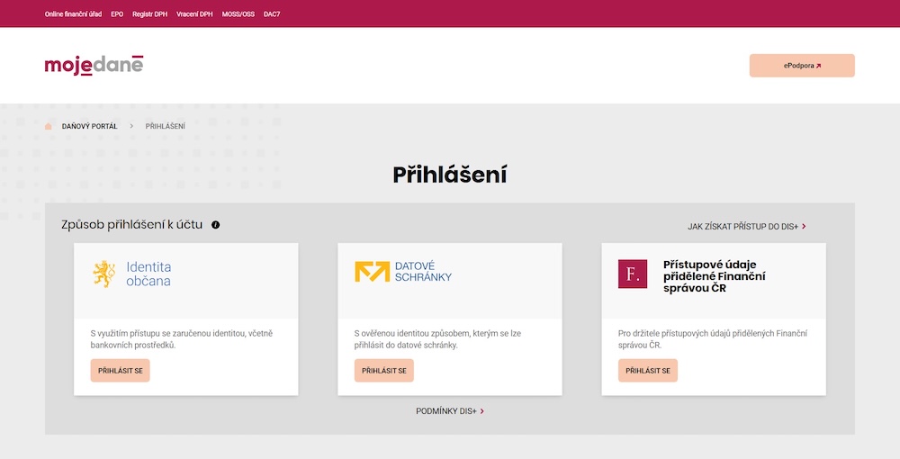The height and width of the screenshot is (459, 900).
Task: Open the ePodpora support button
Action: coord(802,66)
